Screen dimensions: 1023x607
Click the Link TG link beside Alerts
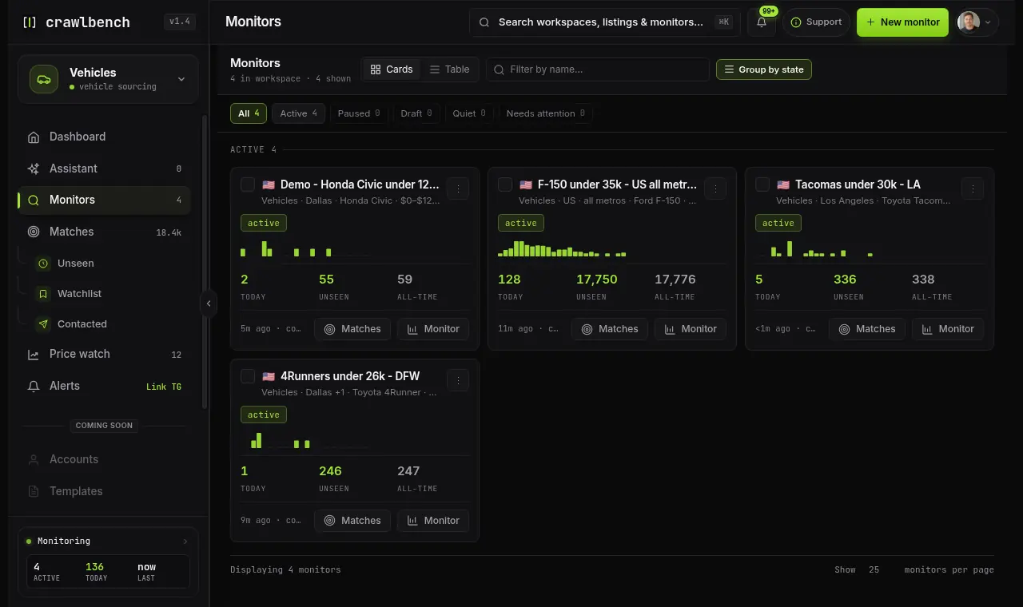click(x=164, y=387)
